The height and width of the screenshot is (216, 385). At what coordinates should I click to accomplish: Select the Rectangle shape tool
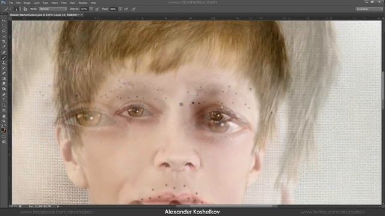point(4,110)
